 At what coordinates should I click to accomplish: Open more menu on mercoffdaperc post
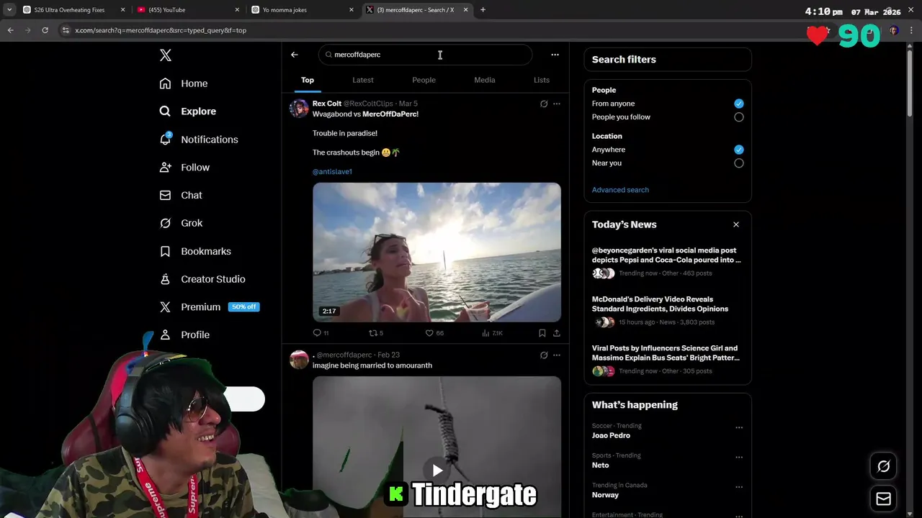(556, 355)
